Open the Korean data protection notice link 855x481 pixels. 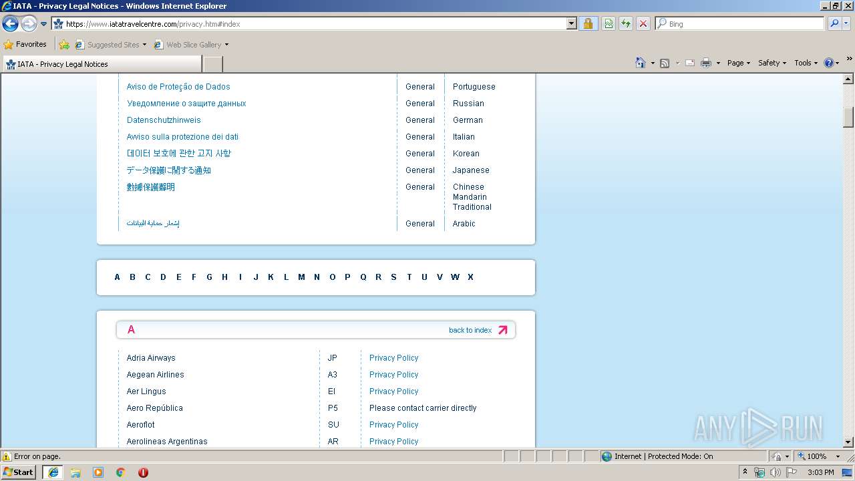(x=179, y=154)
